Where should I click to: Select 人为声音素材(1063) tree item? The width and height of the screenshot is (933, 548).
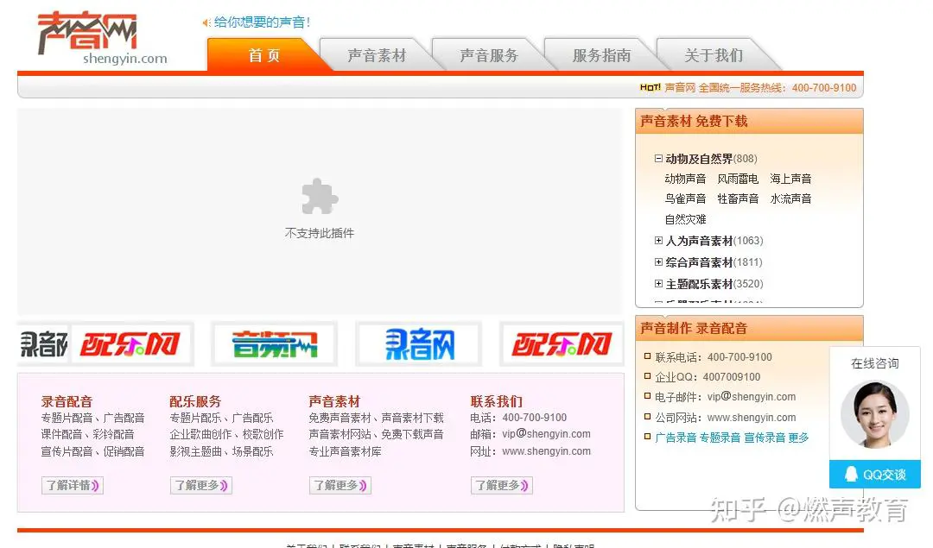pos(714,241)
